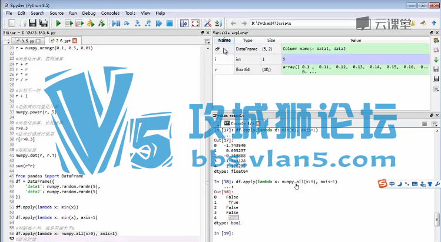Close the 3.5.py tab
441x242 pixels.
38,41
